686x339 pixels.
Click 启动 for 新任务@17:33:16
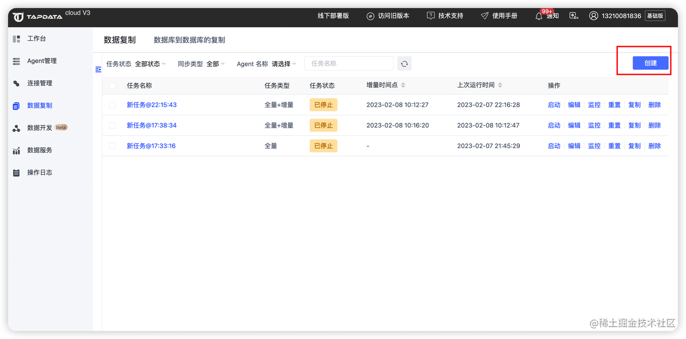point(554,145)
